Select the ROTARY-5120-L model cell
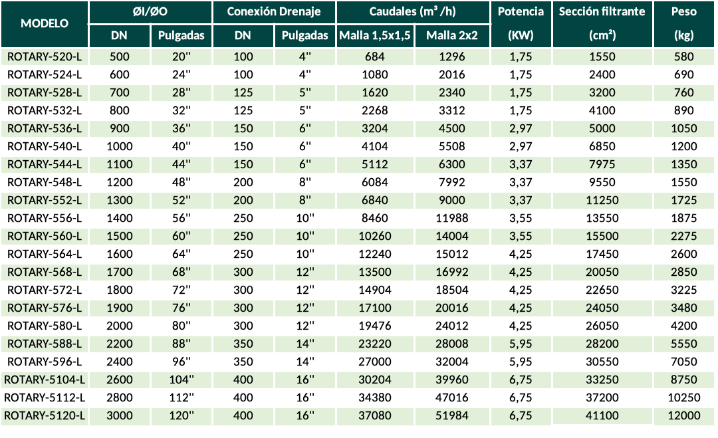Viewport: 718px width, 438px height. 44,415
